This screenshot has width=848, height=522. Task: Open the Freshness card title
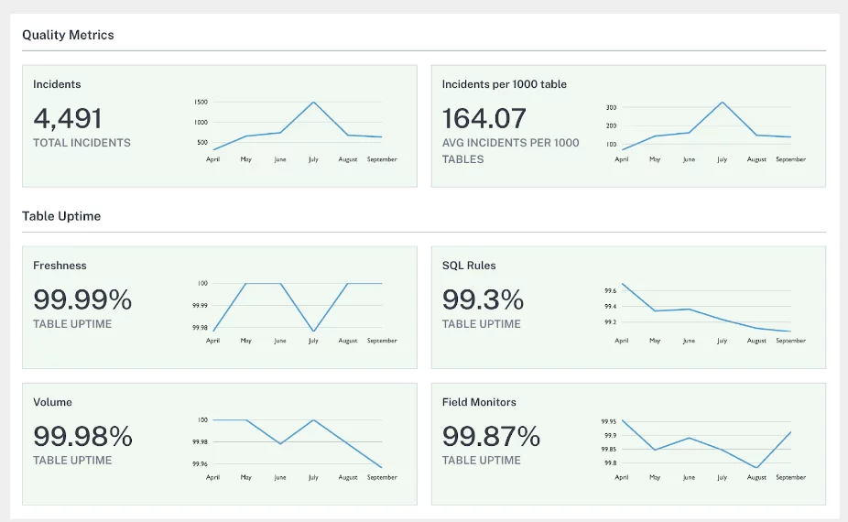click(x=60, y=266)
